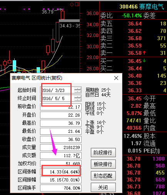Select the 卖一 36.58 ask price row

133,53
